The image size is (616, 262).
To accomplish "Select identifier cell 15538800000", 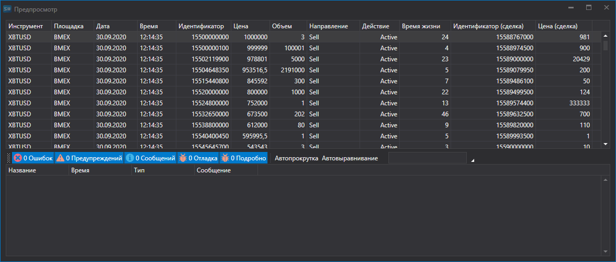I will 204,125.
